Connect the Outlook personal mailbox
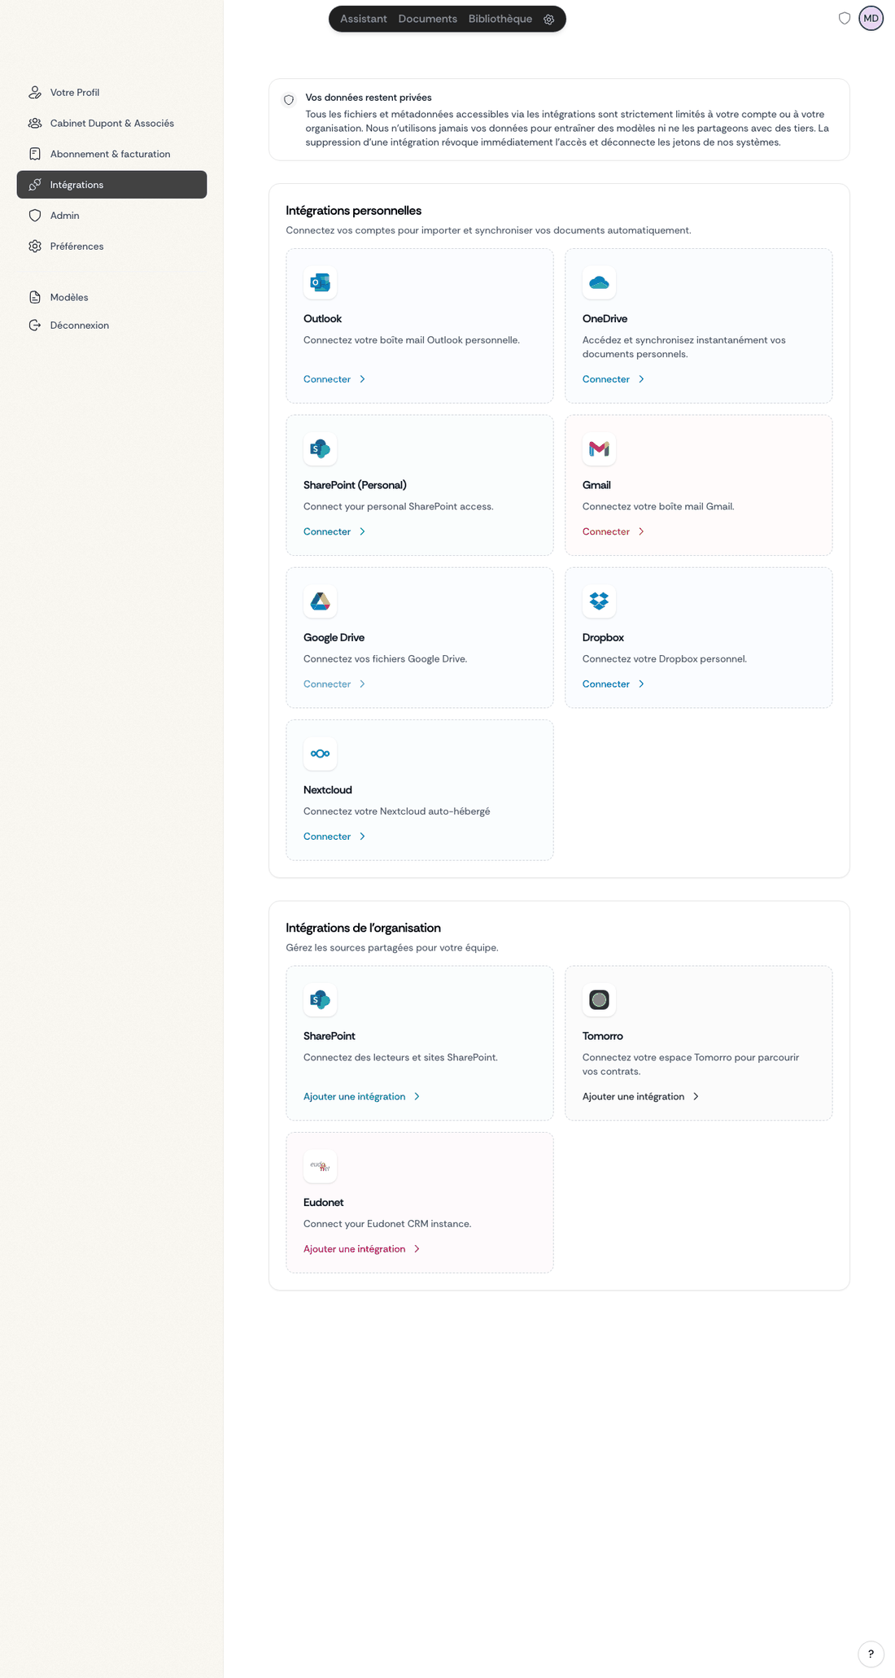Screen dimensions: 895x1678 pyautogui.click(x=327, y=379)
